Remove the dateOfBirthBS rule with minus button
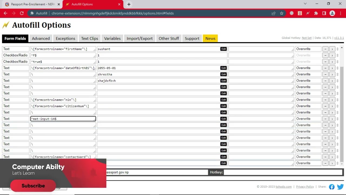The height and width of the screenshot is (195, 346). coord(325,68)
